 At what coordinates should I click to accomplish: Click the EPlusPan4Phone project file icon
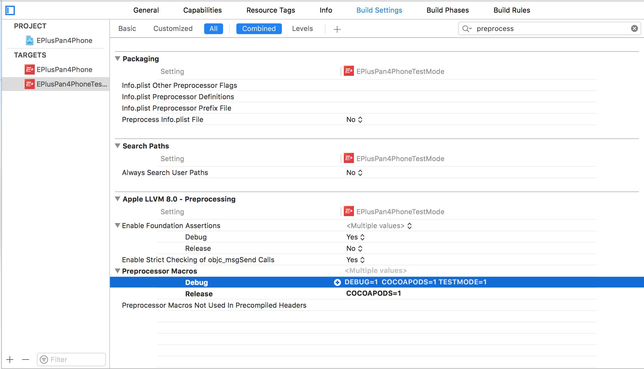(30, 40)
